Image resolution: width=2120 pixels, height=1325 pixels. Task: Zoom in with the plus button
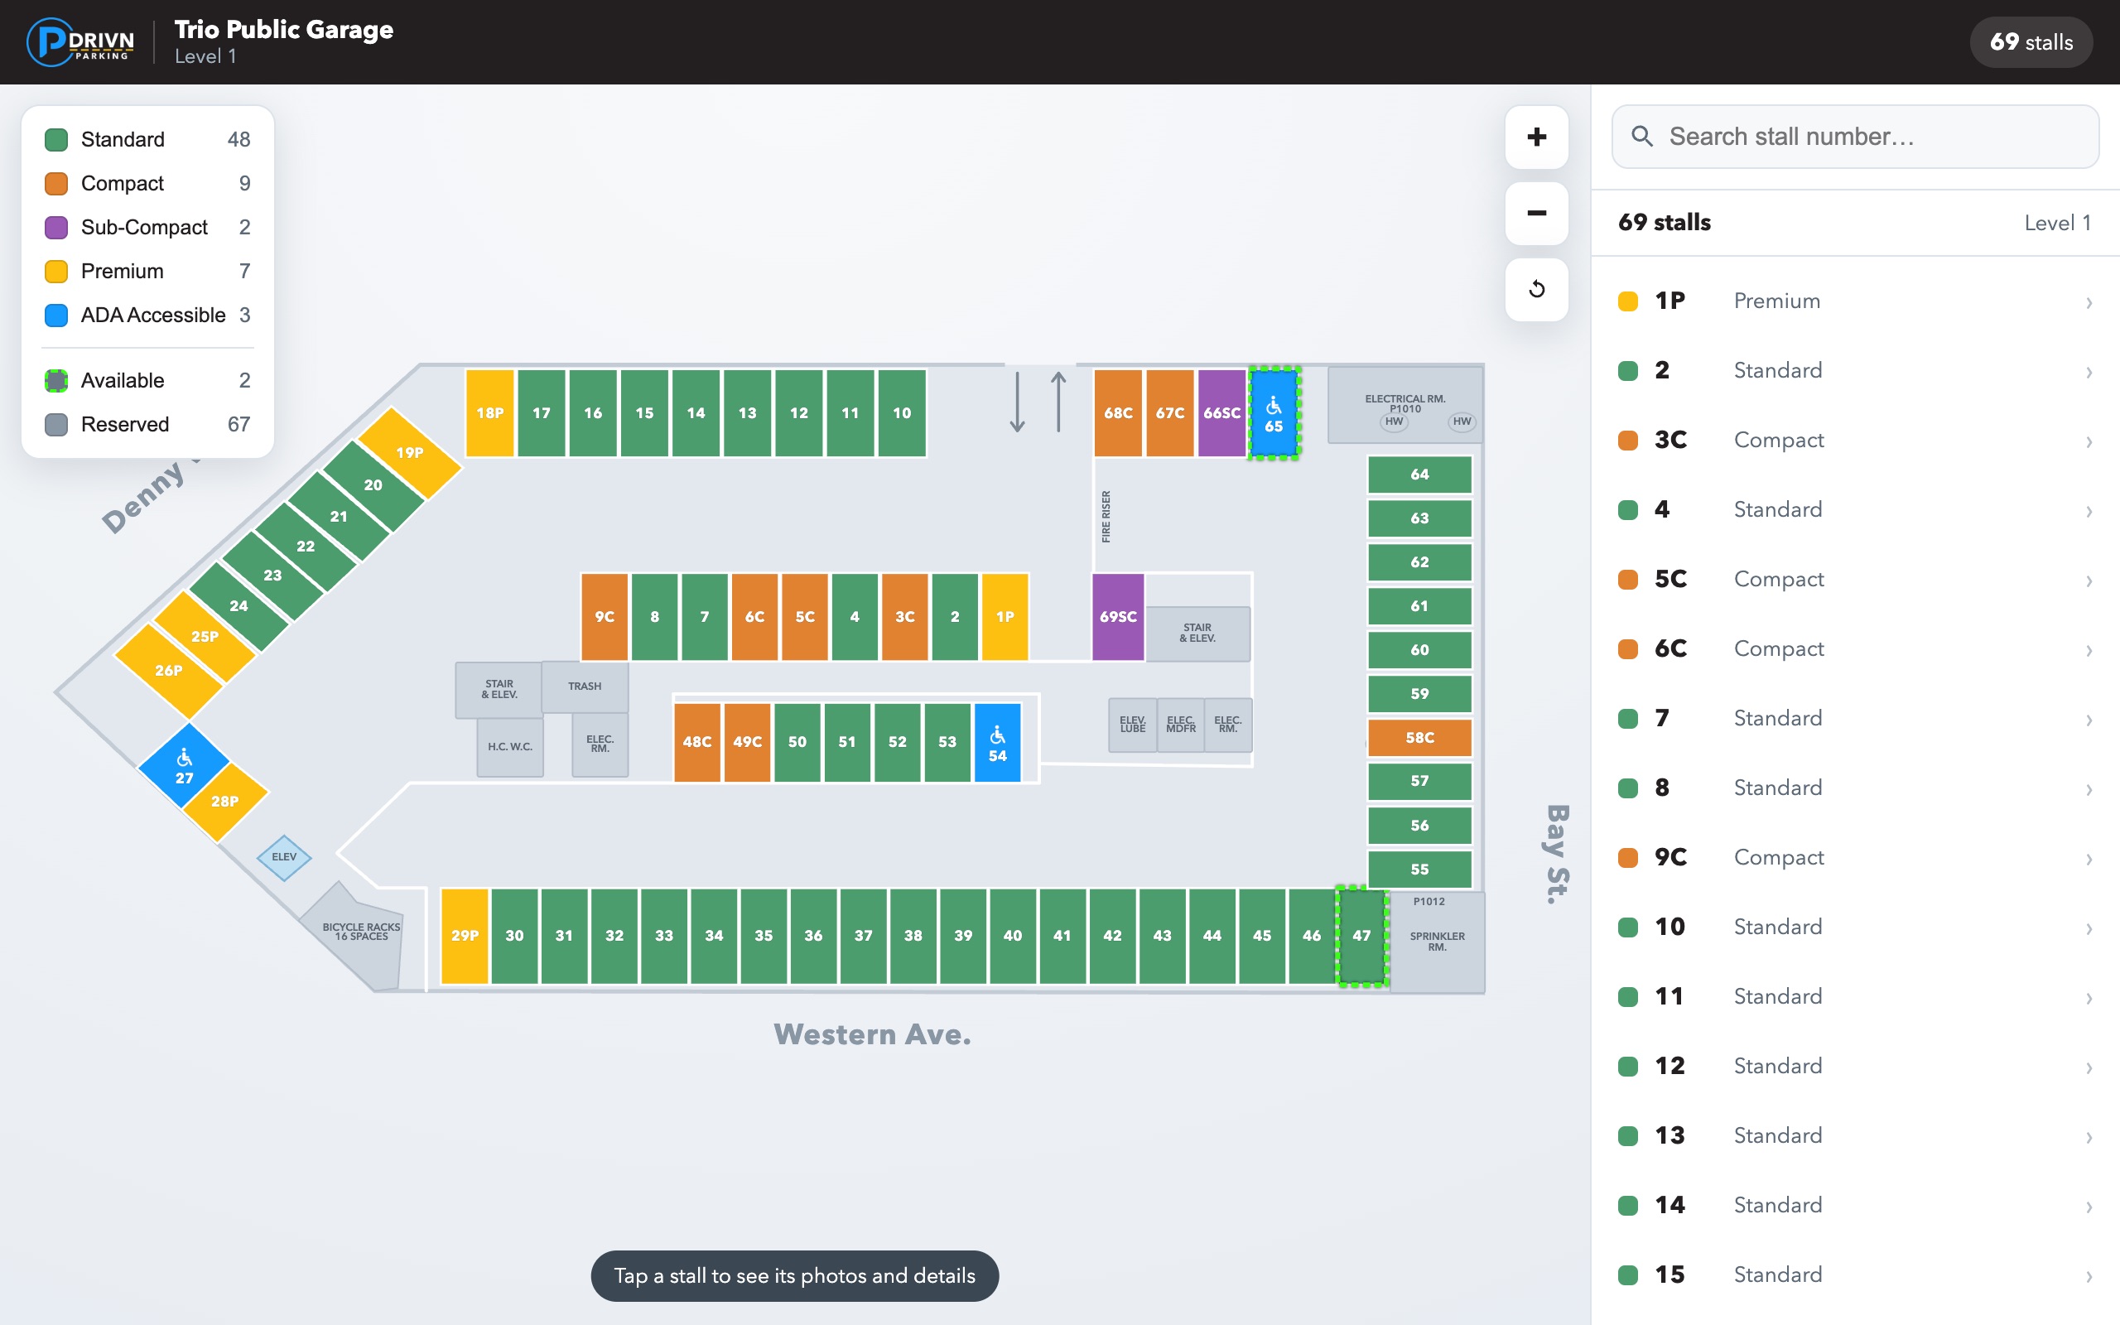(1535, 137)
